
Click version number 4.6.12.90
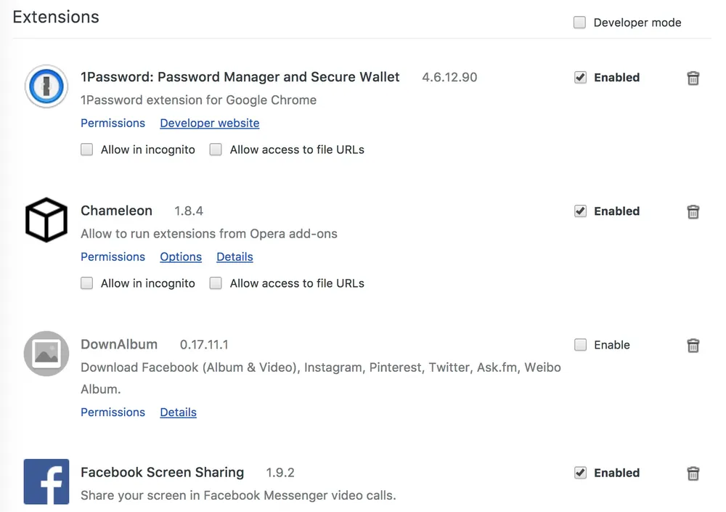(449, 78)
